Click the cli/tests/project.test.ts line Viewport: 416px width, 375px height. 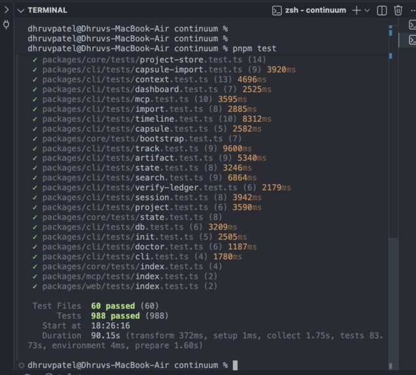click(147, 207)
